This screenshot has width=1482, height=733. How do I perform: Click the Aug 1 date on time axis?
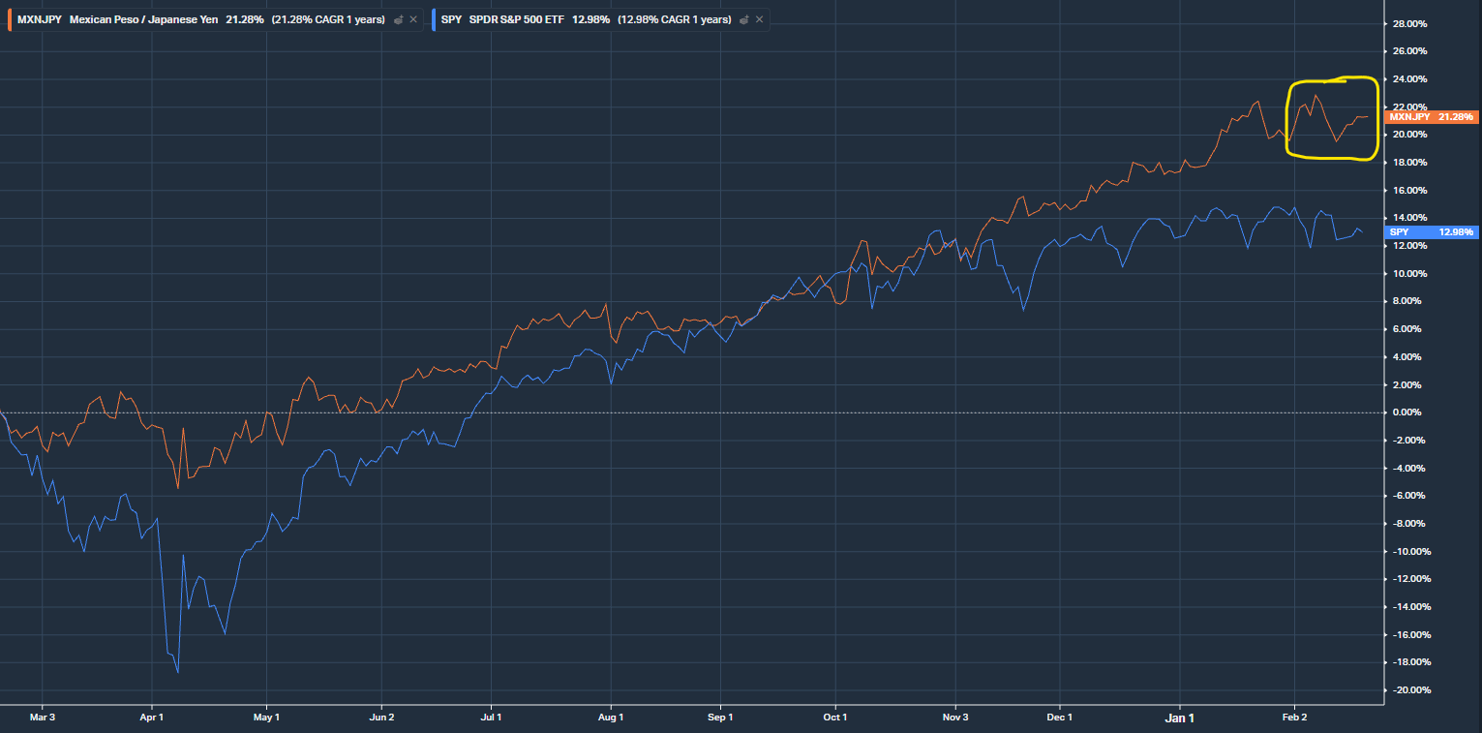click(611, 718)
